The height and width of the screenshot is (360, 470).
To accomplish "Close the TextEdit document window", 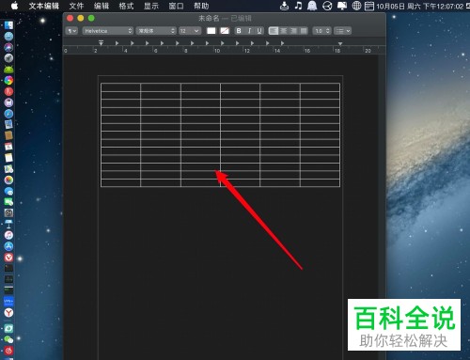I will [70, 18].
